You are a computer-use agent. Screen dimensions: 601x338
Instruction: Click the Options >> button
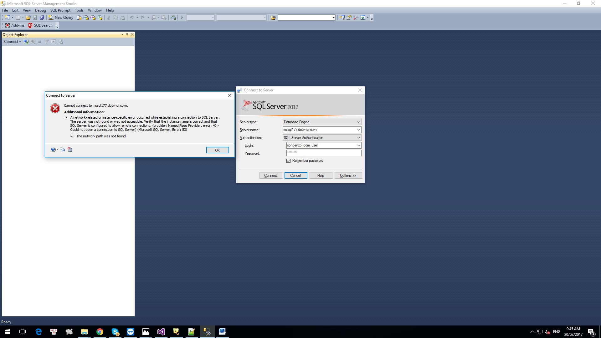click(348, 176)
